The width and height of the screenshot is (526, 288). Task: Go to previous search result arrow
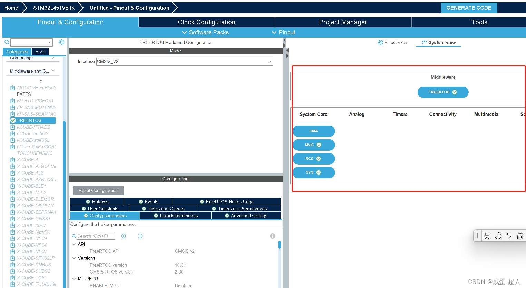[x=124, y=236]
